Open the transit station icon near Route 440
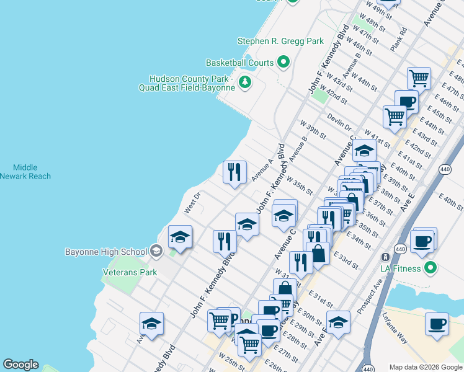Screen dimensions: 464x372 [x=385, y=257]
